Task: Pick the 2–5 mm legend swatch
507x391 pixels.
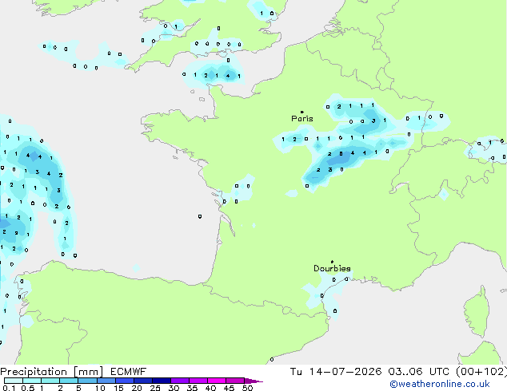Action: click(69, 381)
